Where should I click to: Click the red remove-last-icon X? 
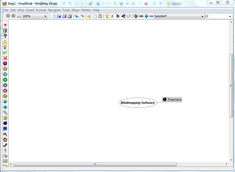5,25
